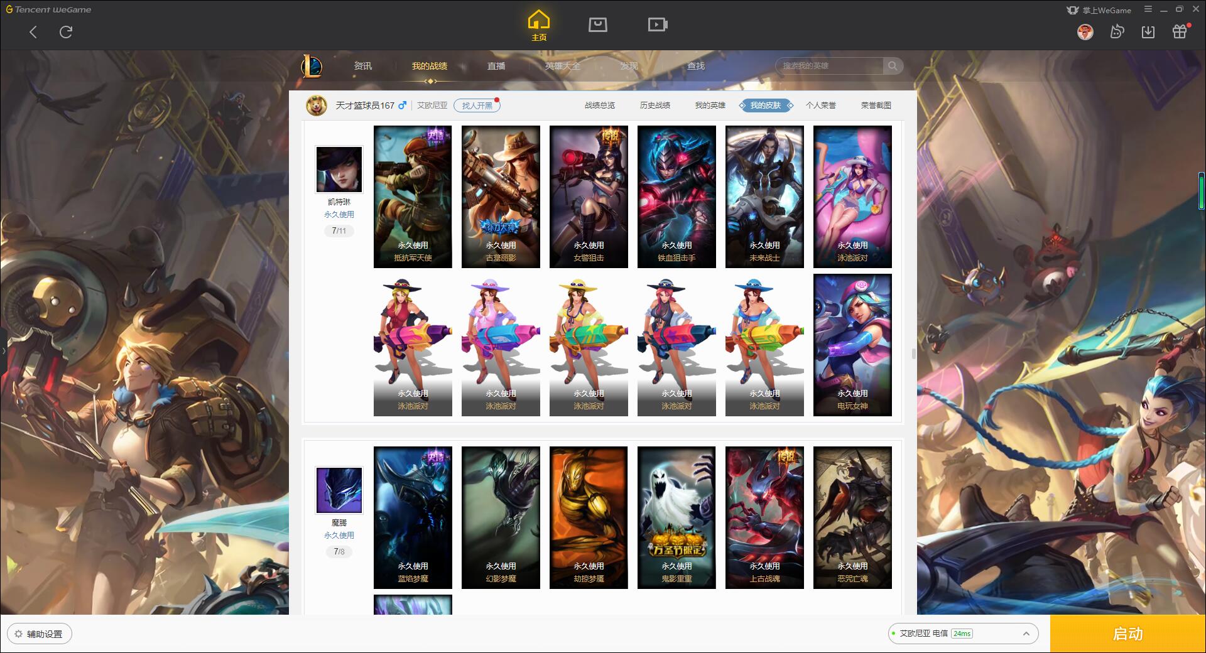
Task: Click the username 天才篮球员167
Action: tap(365, 105)
